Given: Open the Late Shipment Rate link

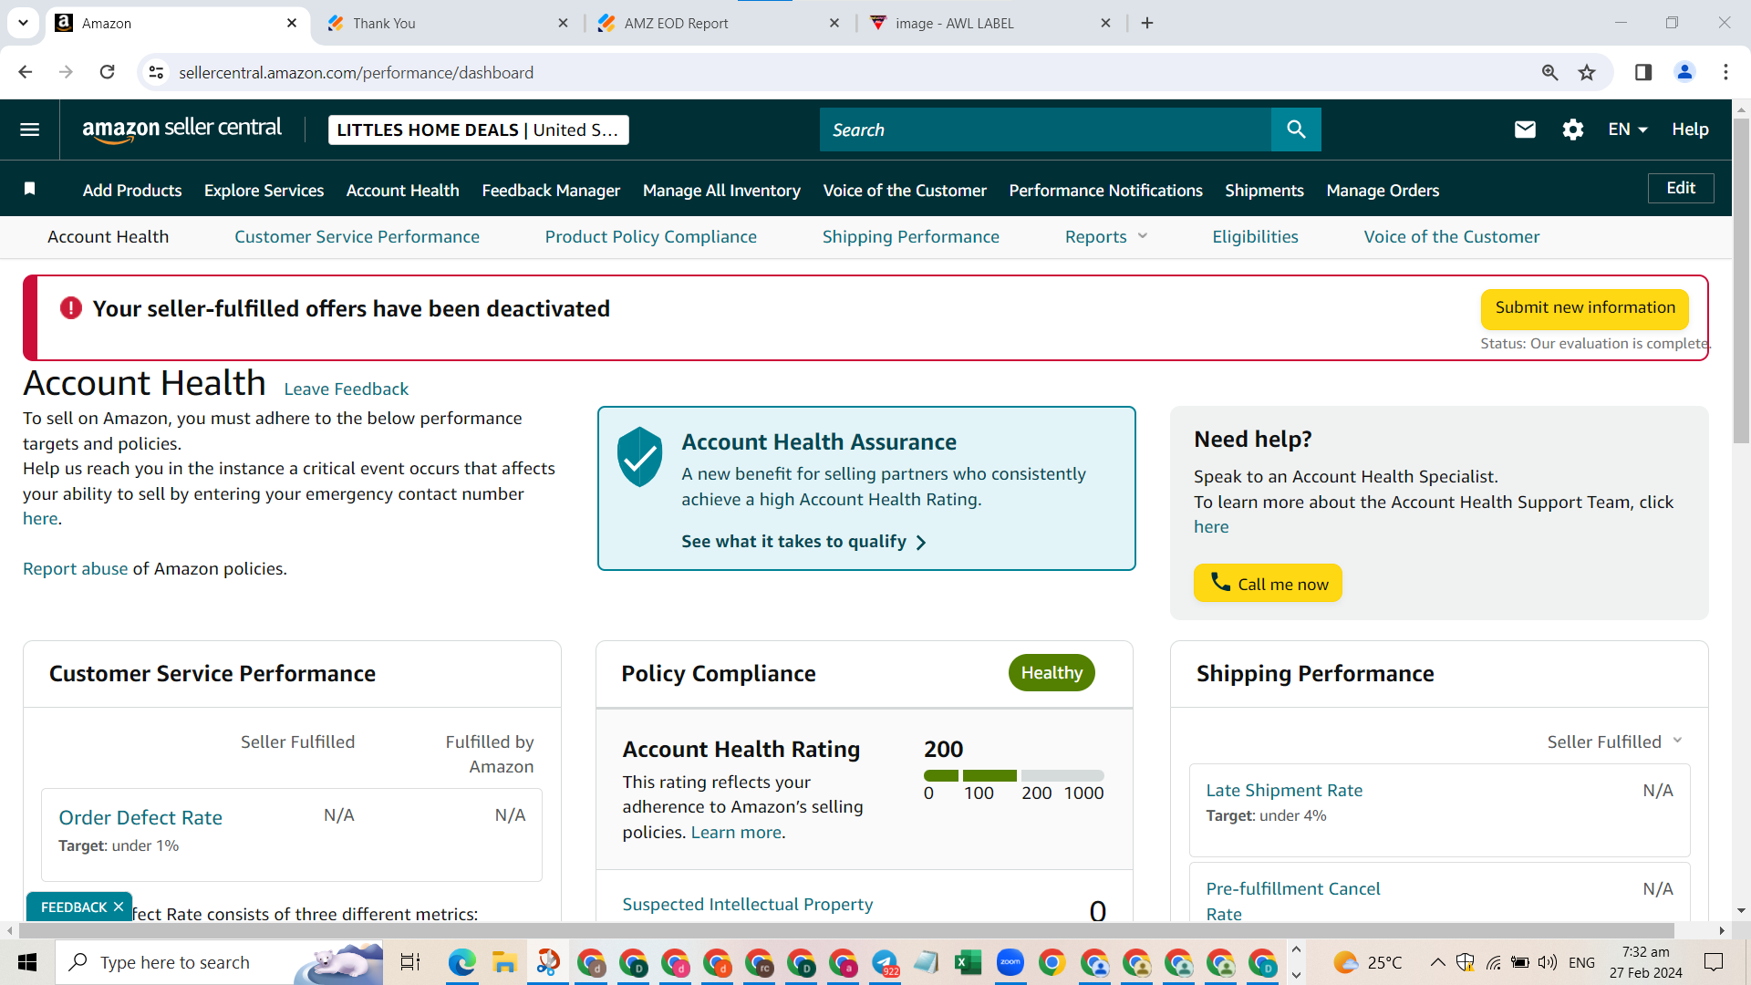Looking at the screenshot, I should (x=1284, y=790).
